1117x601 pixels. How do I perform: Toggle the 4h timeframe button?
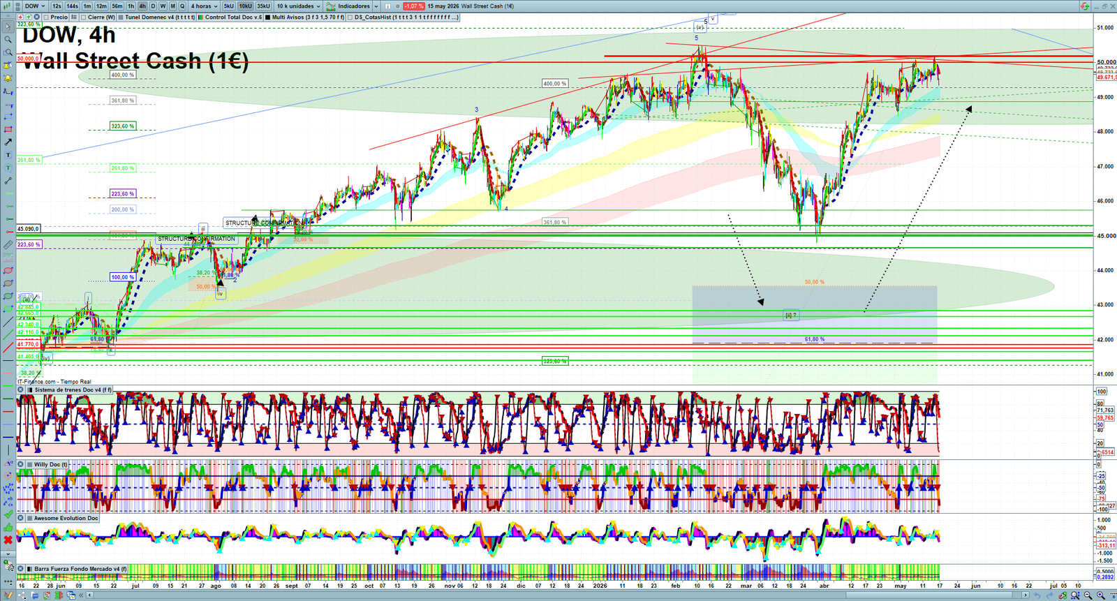click(x=142, y=6)
